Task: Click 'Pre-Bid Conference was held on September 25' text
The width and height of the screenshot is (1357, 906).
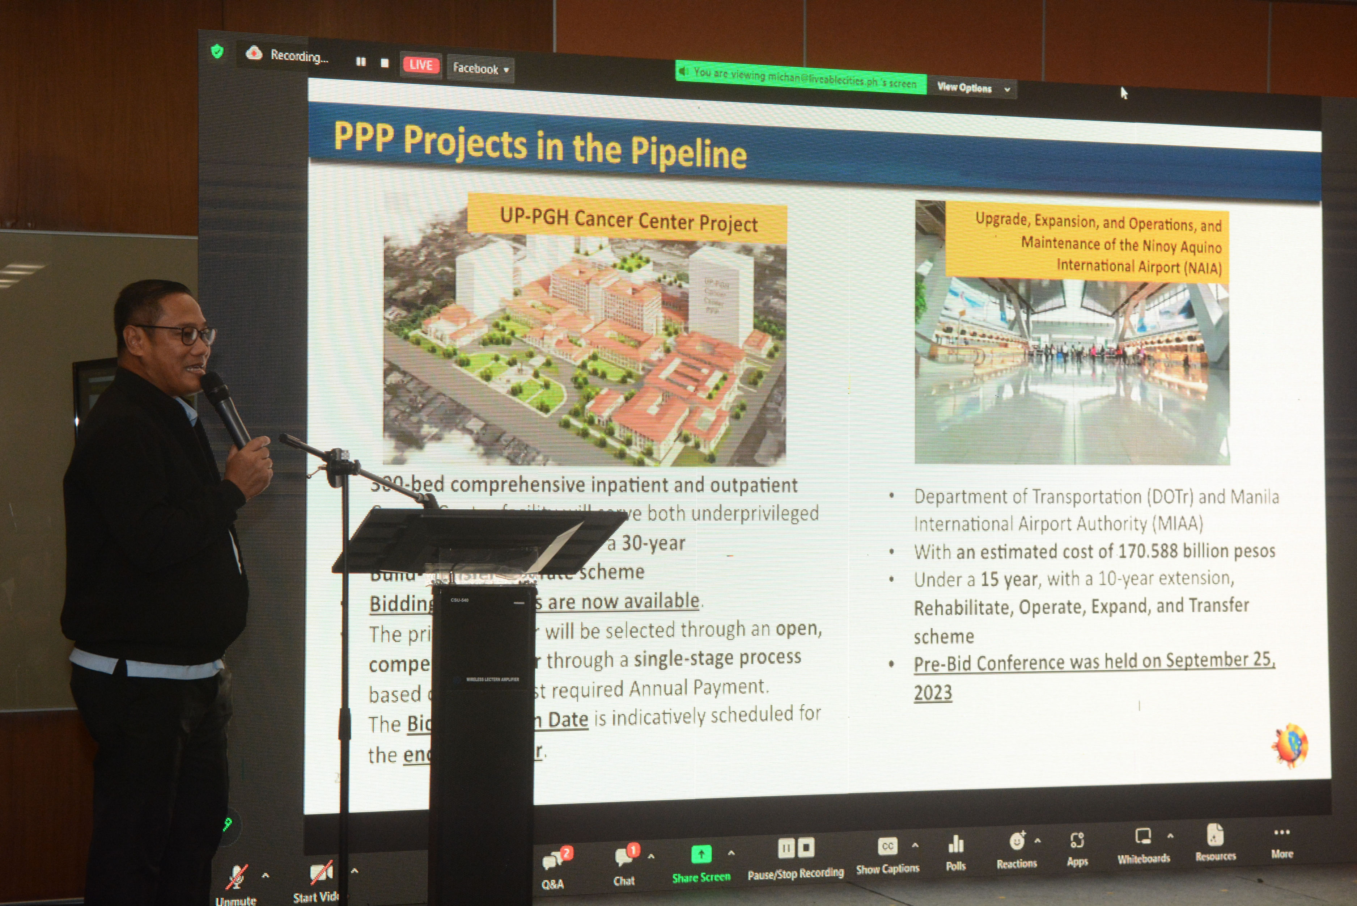Action: coord(1094,662)
